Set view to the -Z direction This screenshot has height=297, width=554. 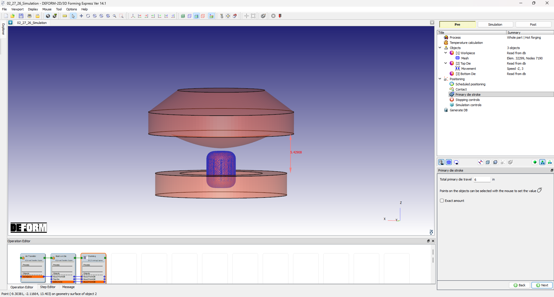coord(173,16)
